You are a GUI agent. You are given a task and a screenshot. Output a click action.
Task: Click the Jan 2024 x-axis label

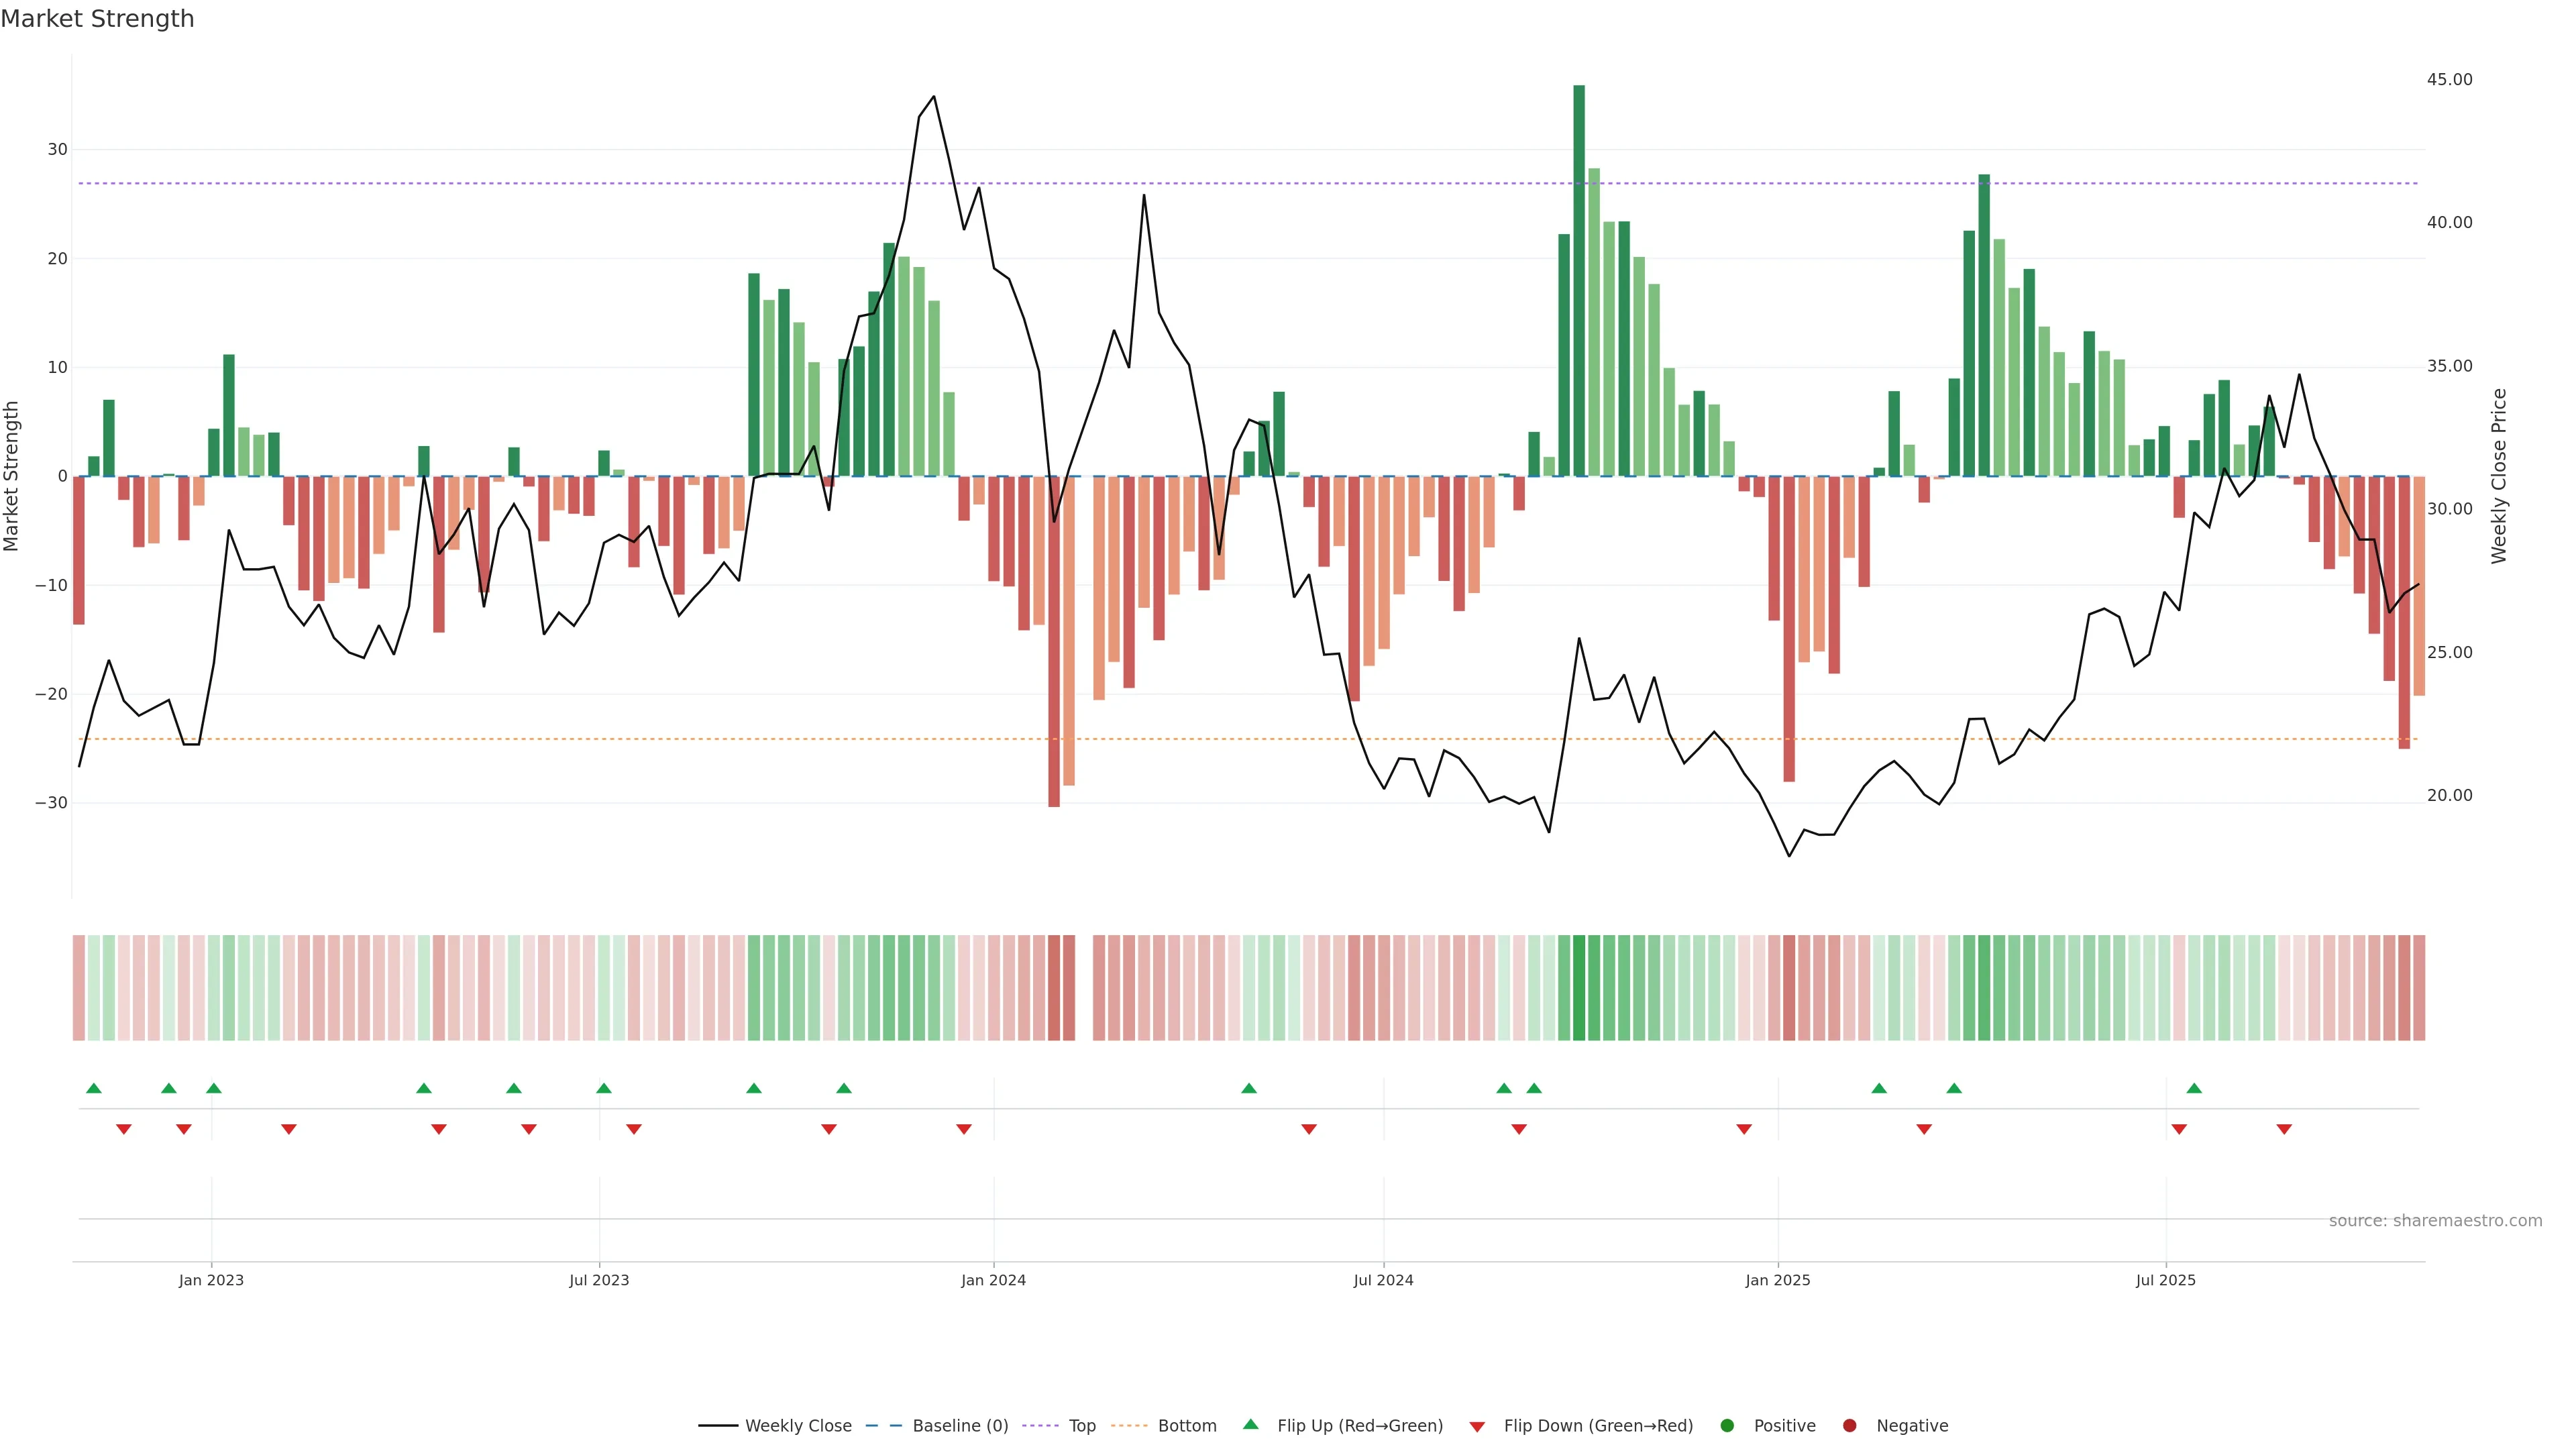tap(993, 1280)
